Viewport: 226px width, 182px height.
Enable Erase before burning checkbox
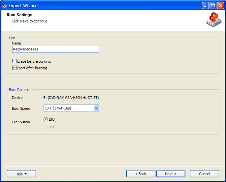click(x=14, y=61)
